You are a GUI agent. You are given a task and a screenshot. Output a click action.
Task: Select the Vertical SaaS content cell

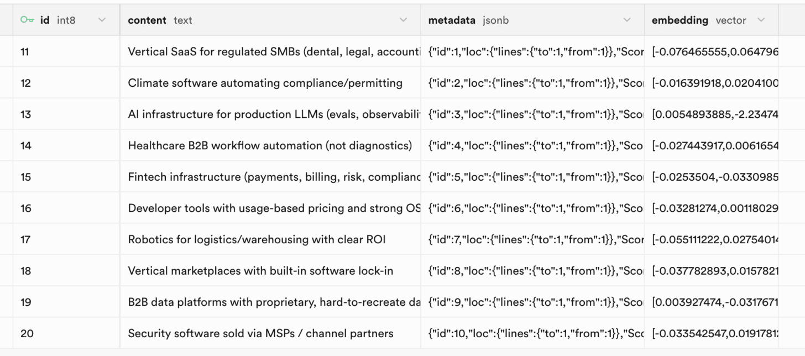pos(265,51)
